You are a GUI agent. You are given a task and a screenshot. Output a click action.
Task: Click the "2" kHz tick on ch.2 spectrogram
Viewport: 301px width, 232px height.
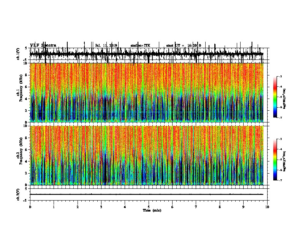pos(27,173)
